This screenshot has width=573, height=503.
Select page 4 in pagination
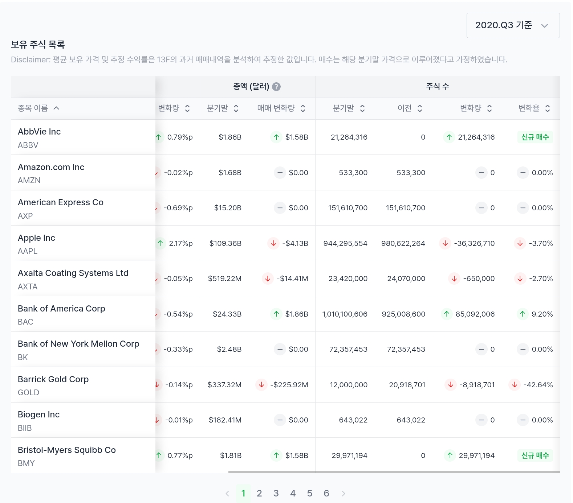[293, 494]
